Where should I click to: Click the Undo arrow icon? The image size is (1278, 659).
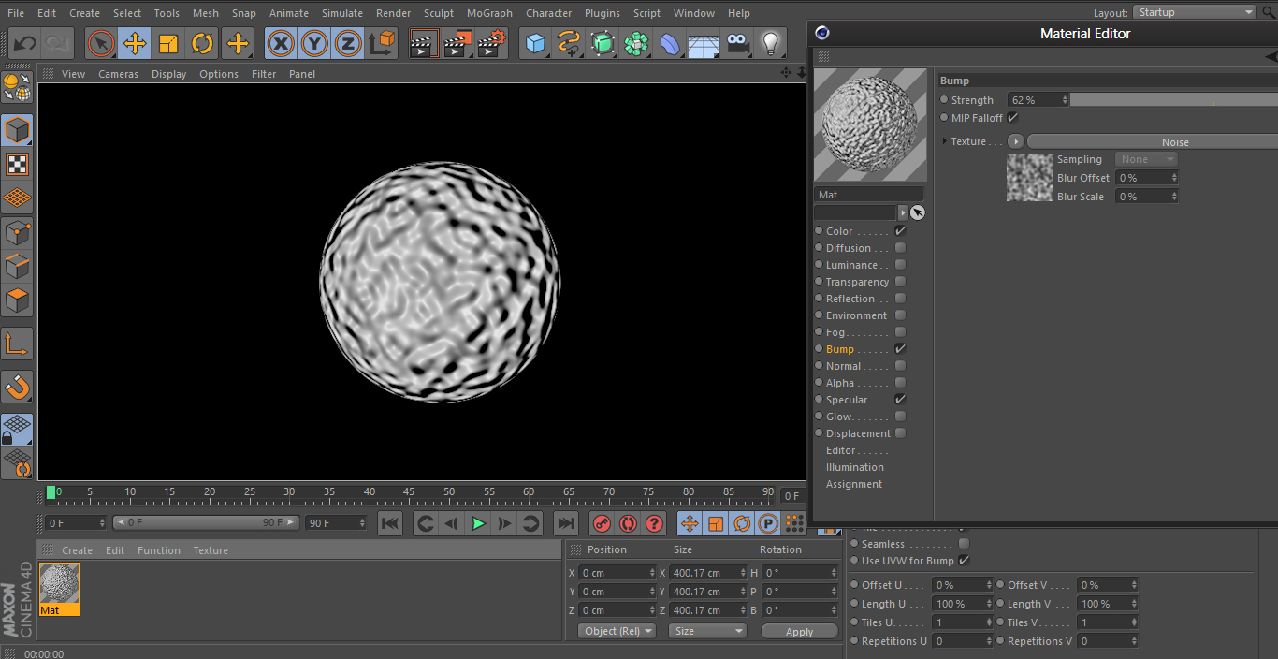click(x=25, y=44)
